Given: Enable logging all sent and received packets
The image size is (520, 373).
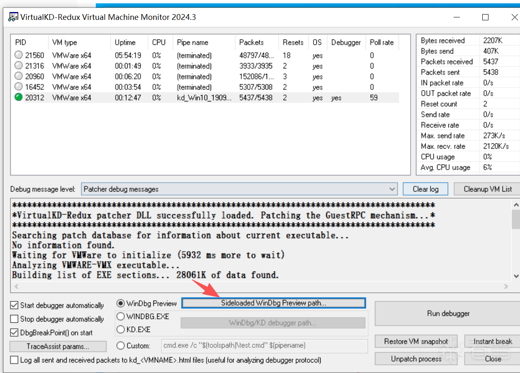Looking at the screenshot, I should click(x=14, y=360).
